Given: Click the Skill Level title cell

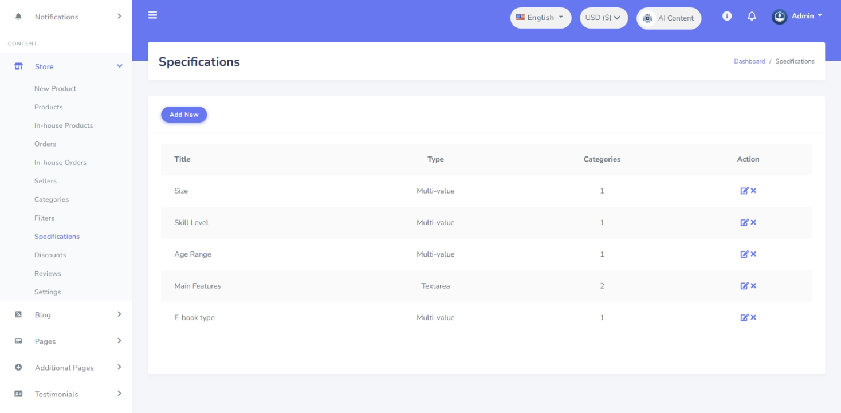Looking at the screenshot, I should 191,222.
